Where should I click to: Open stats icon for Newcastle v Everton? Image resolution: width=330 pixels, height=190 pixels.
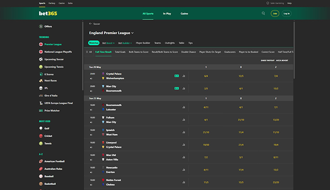(x=184, y=170)
